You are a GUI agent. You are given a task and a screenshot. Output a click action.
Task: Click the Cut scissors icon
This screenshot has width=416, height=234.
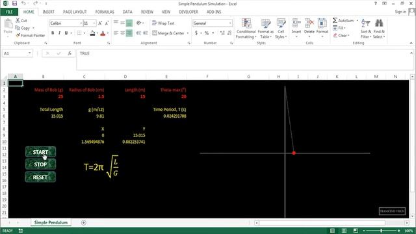(x=18, y=20)
